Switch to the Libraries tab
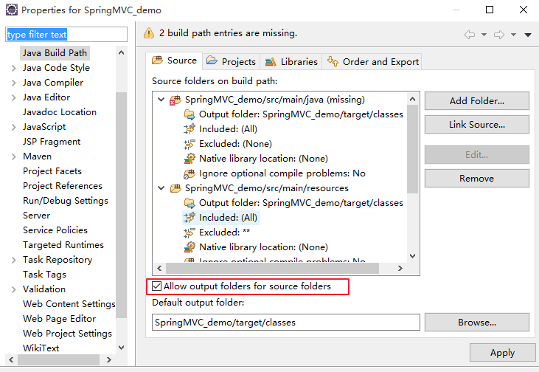This screenshot has height=372, width=539. point(291,62)
